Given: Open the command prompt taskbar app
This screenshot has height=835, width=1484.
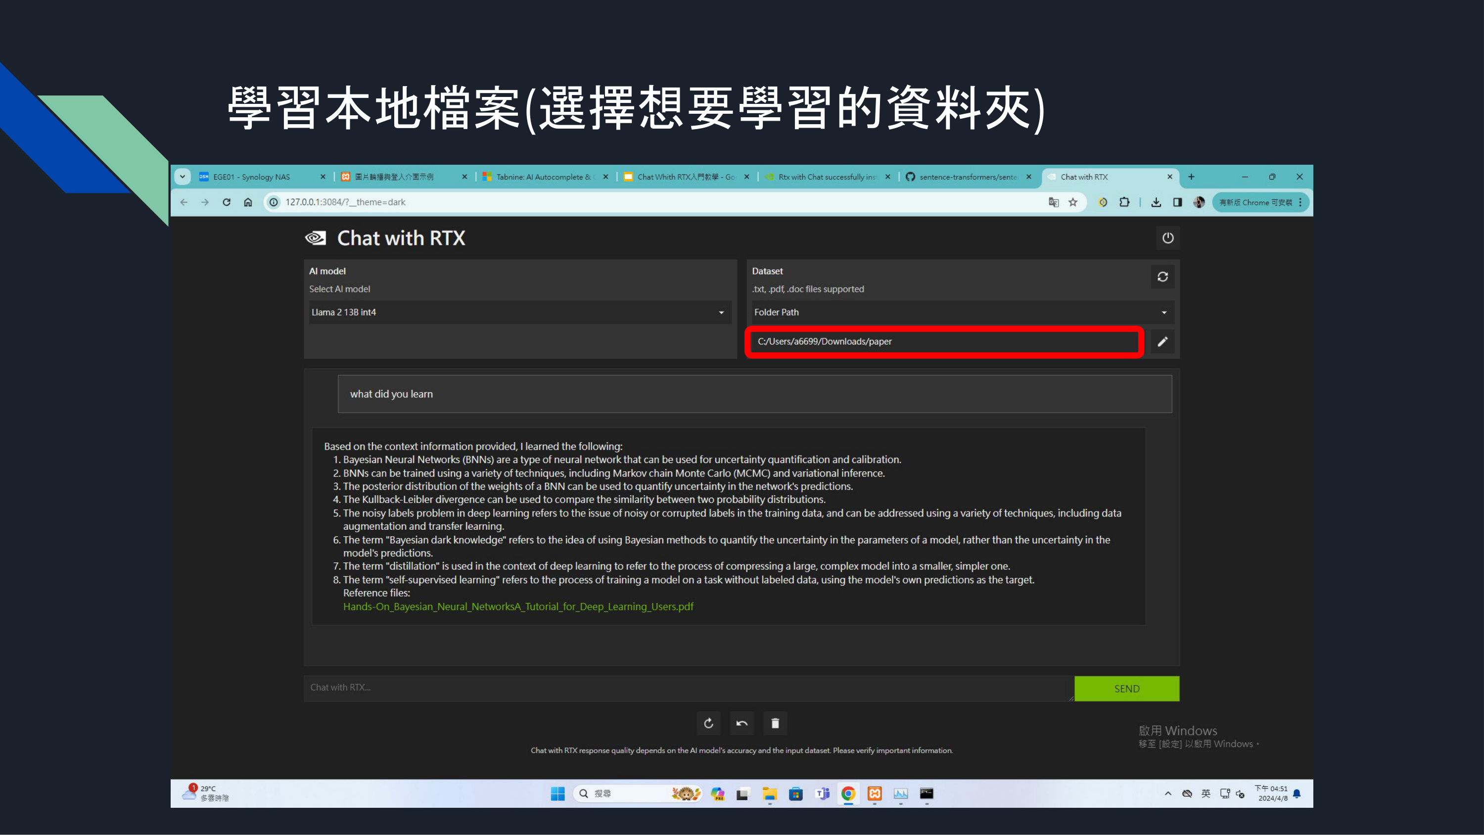Looking at the screenshot, I should click(927, 794).
